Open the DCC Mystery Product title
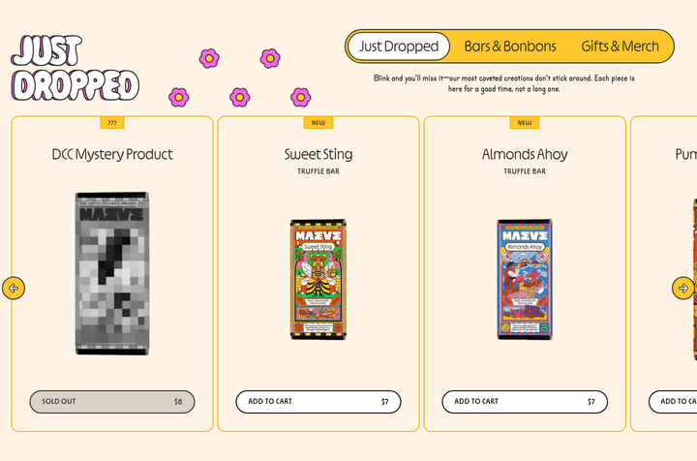 [x=112, y=154]
